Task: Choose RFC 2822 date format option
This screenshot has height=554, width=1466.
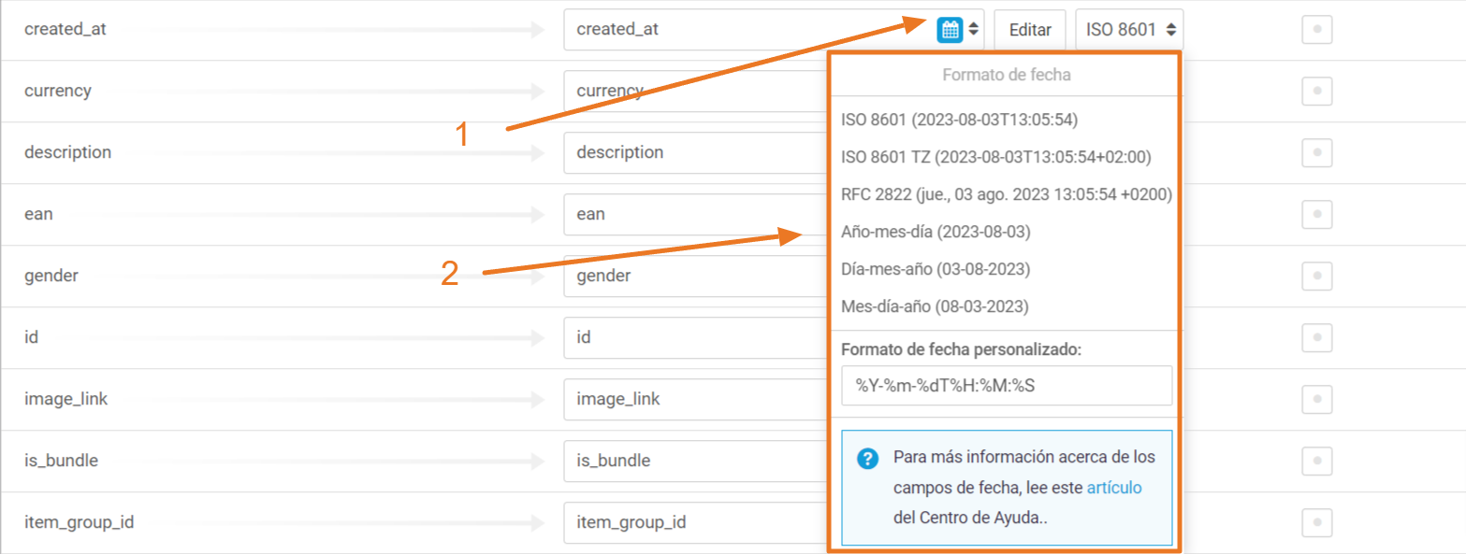Action: click(x=1006, y=194)
